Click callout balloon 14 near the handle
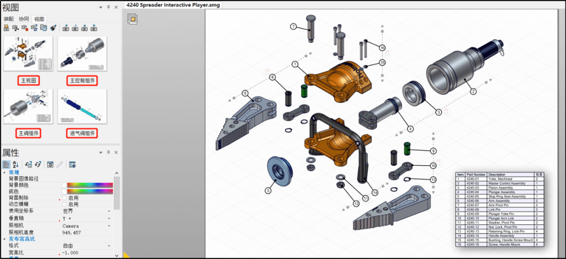 tap(375, 193)
